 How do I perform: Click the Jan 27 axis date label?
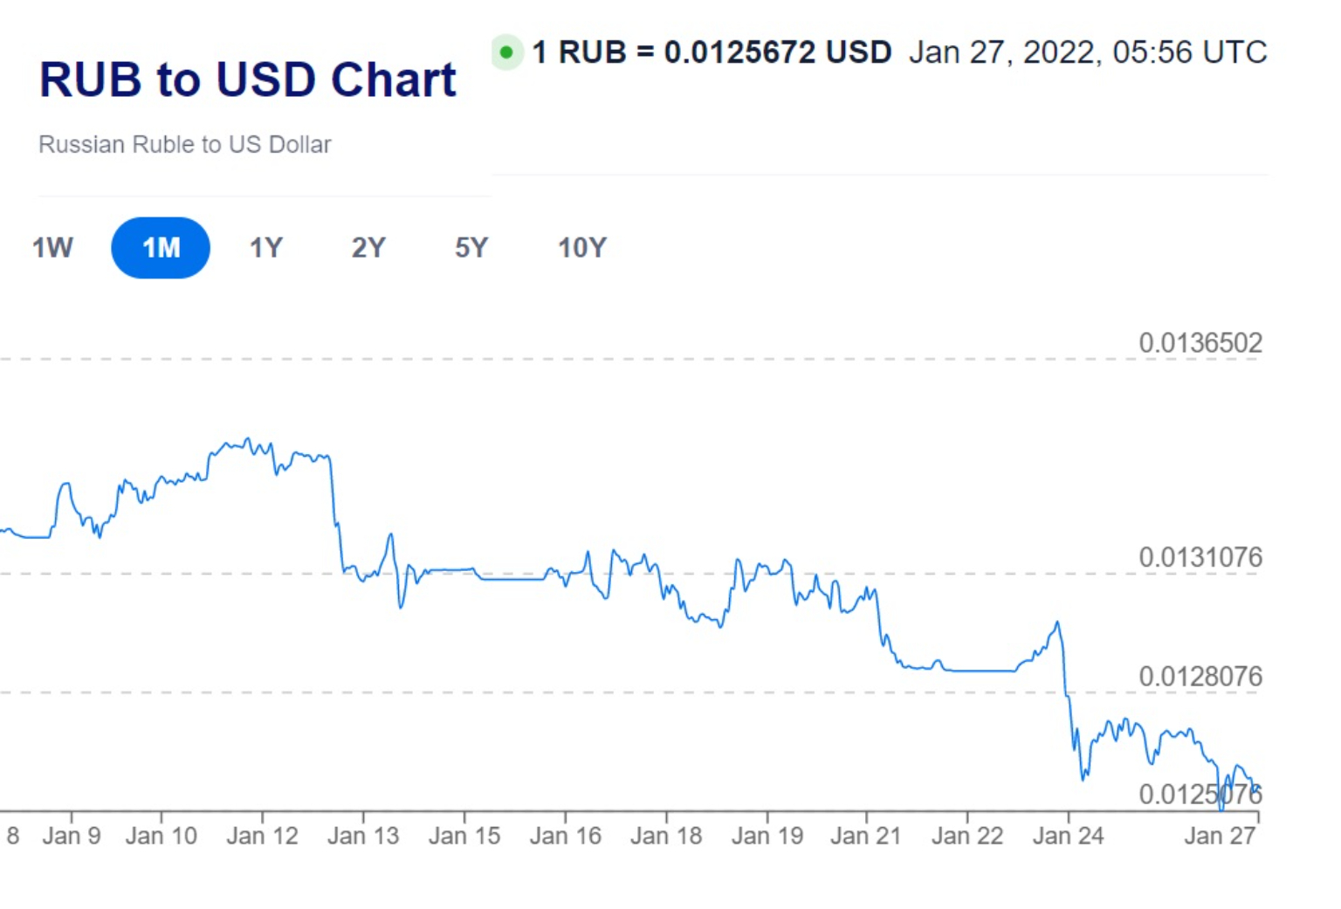pos(1220,837)
